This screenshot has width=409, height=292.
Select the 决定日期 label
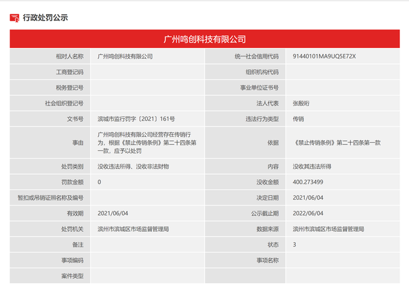268,198
